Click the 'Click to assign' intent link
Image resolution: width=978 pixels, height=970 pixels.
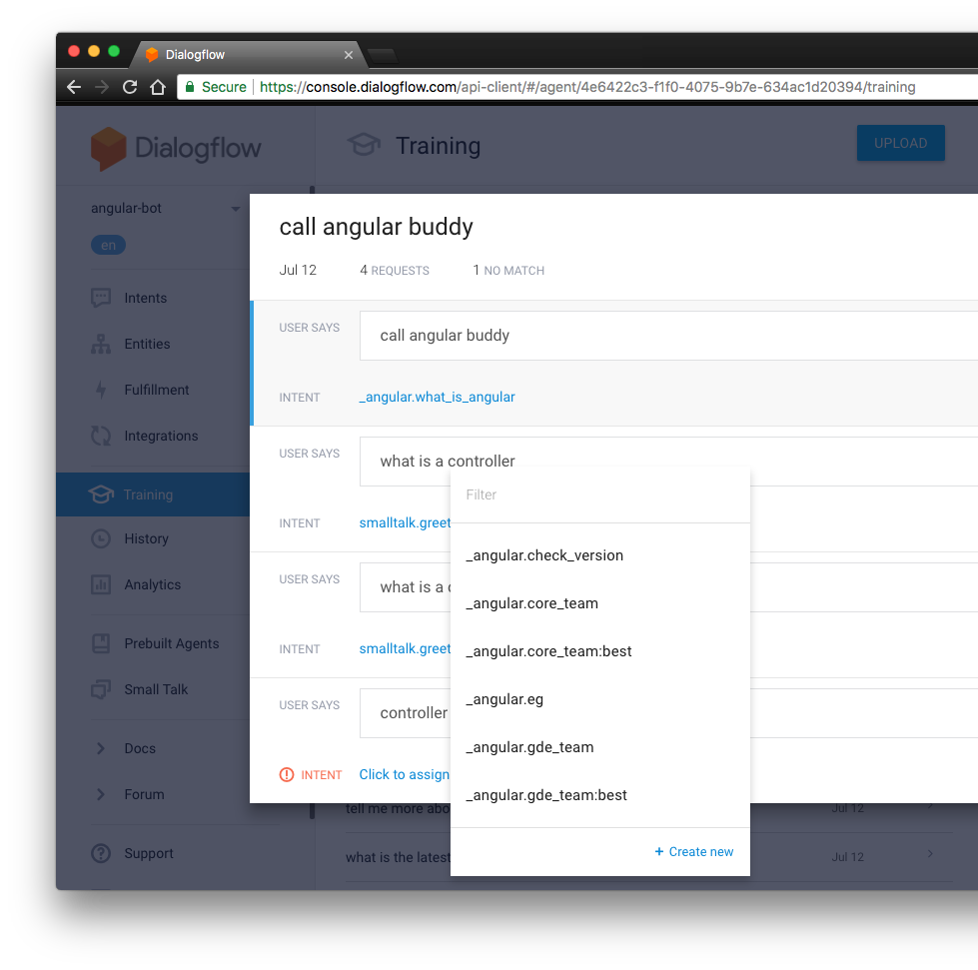[x=405, y=774]
